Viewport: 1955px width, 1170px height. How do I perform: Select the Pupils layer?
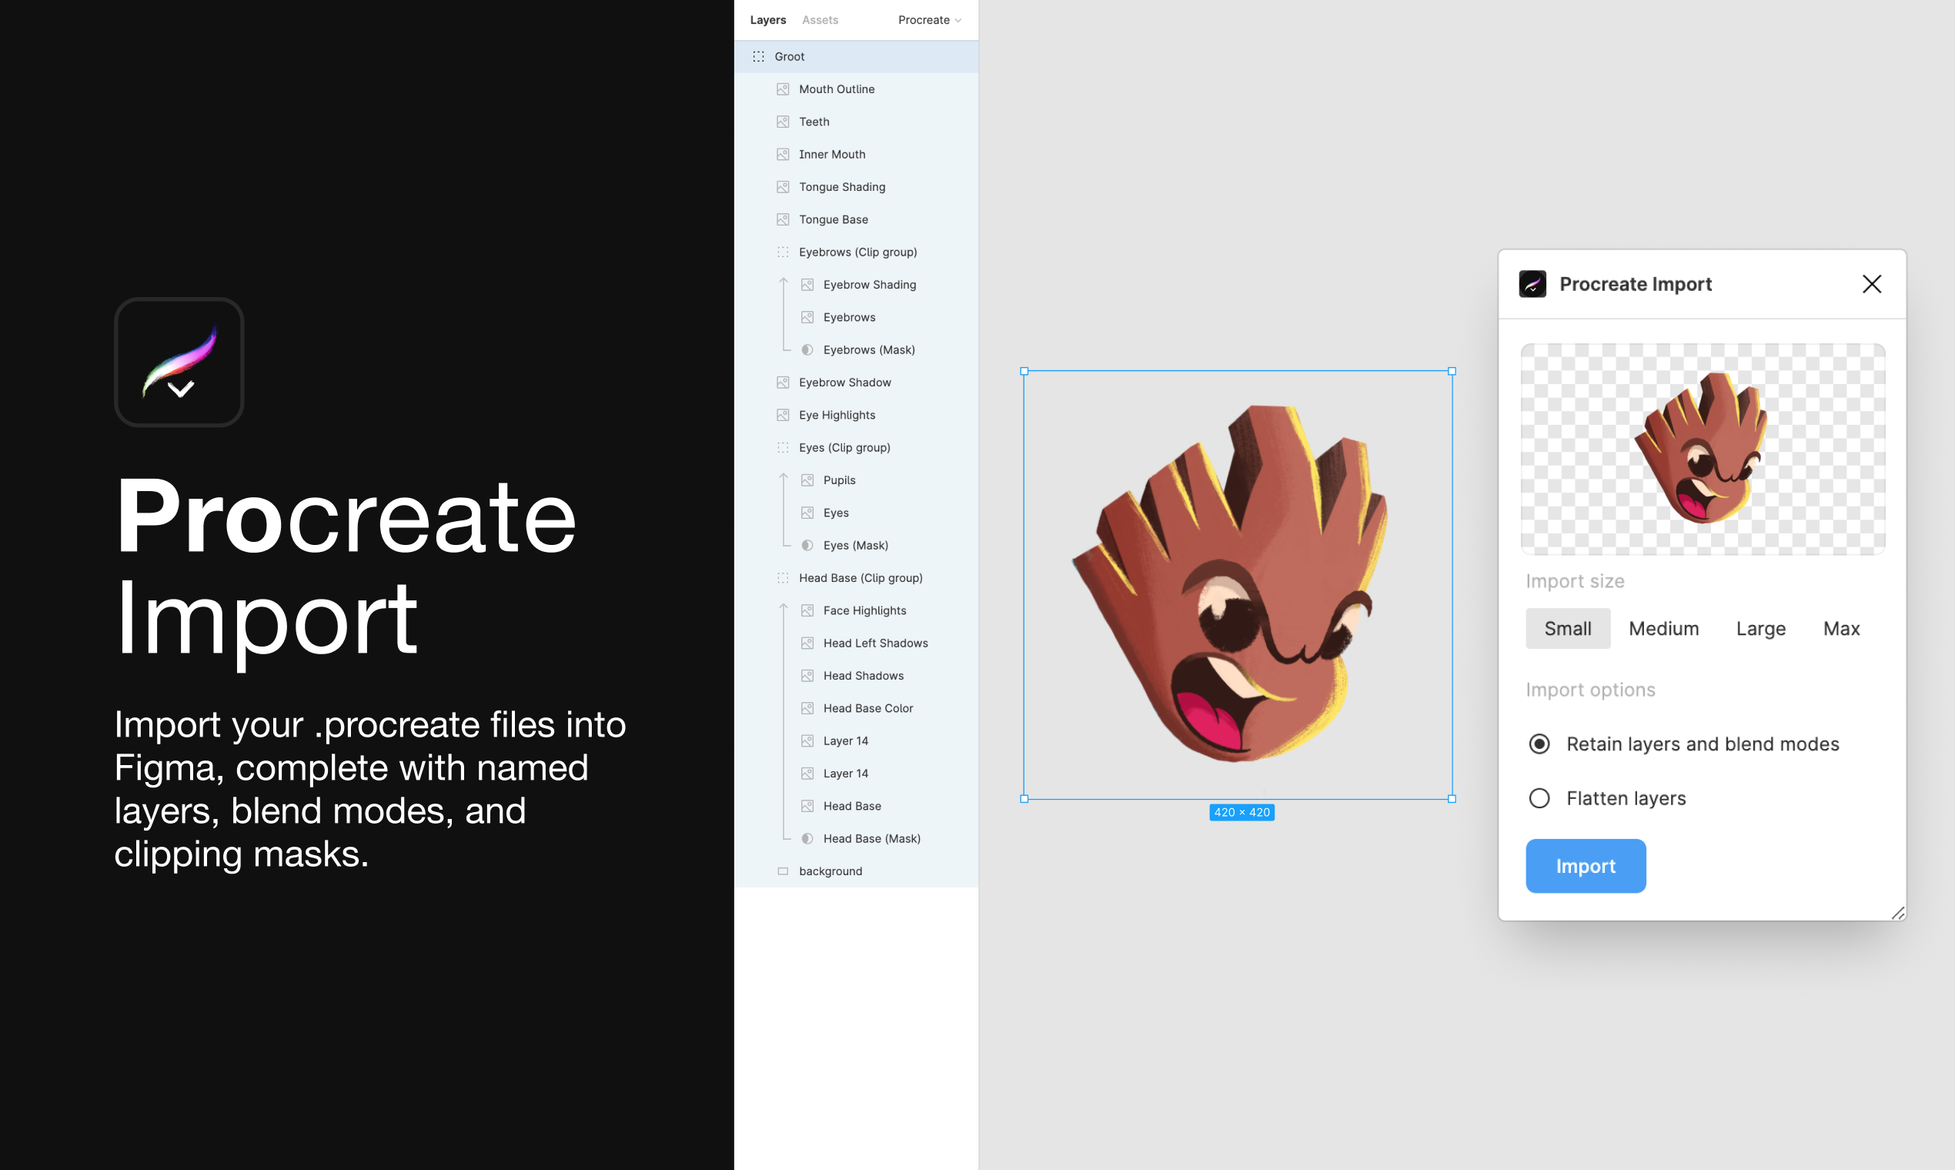[856, 480]
